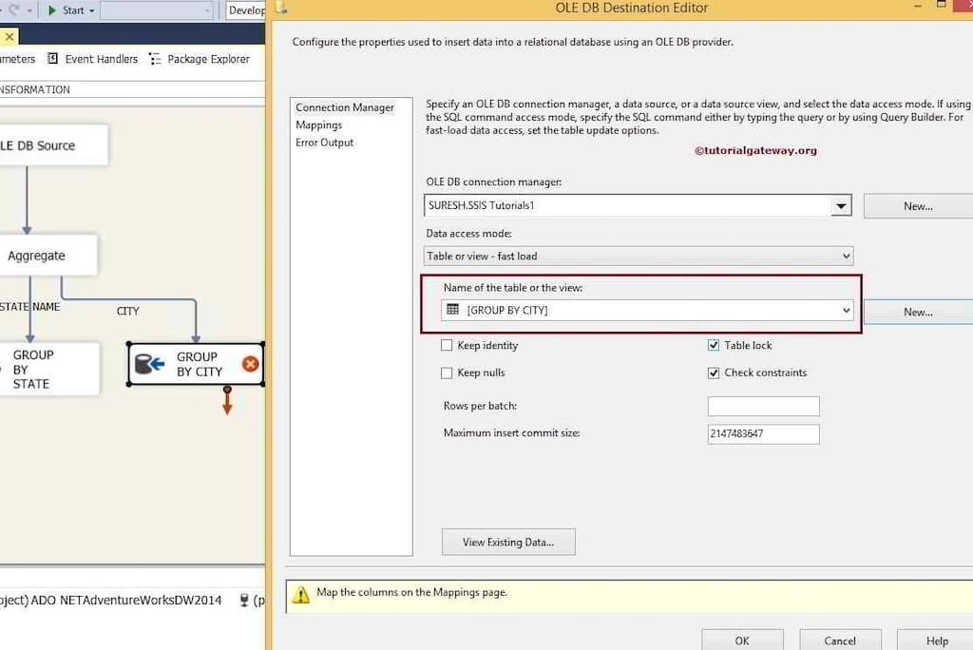Image resolution: width=973 pixels, height=650 pixels.
Task: Click the warning icon next to mapping message
Action: (301, 593)
